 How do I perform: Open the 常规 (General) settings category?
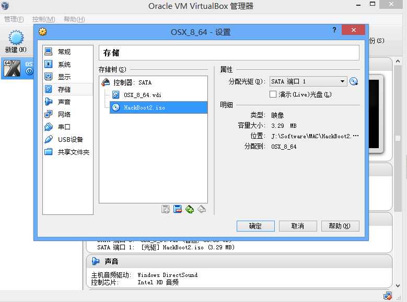(x=68, y=52)
